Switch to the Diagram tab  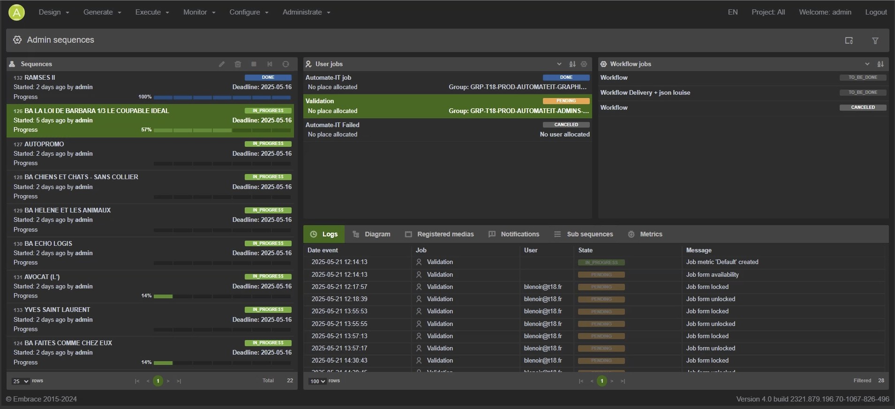[371, 234]
